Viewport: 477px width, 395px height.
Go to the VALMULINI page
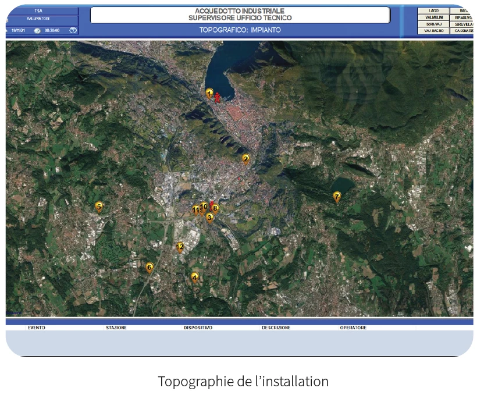click(x=433, y=17)
